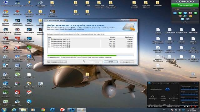Click the Назад button in the wizard

[x=96, y=62]
